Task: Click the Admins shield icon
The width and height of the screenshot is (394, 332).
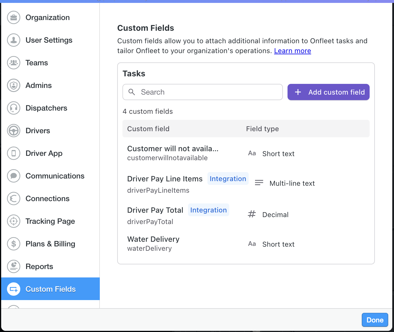Action: point(14,85)
